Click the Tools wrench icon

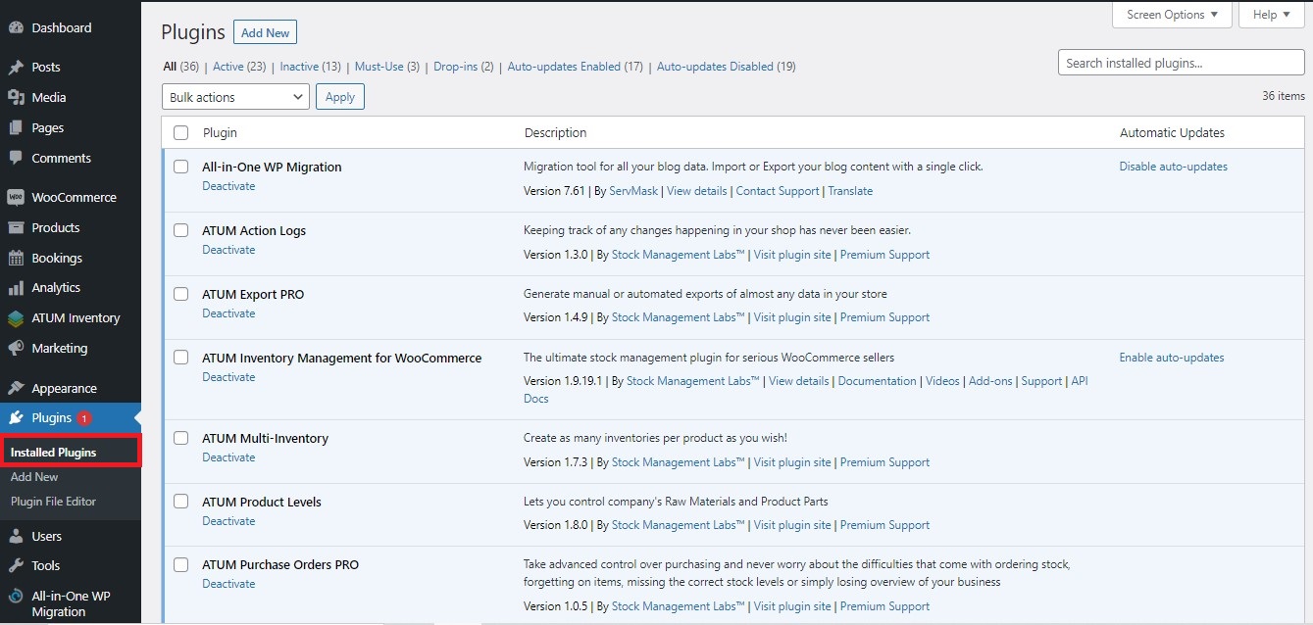point(16,566)
